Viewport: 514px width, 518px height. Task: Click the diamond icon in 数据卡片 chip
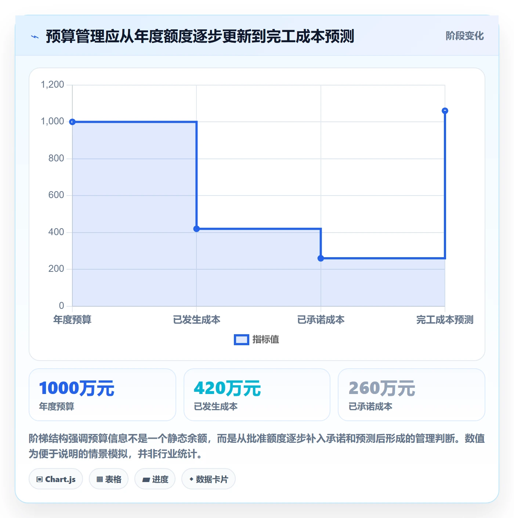coord(191,479)
